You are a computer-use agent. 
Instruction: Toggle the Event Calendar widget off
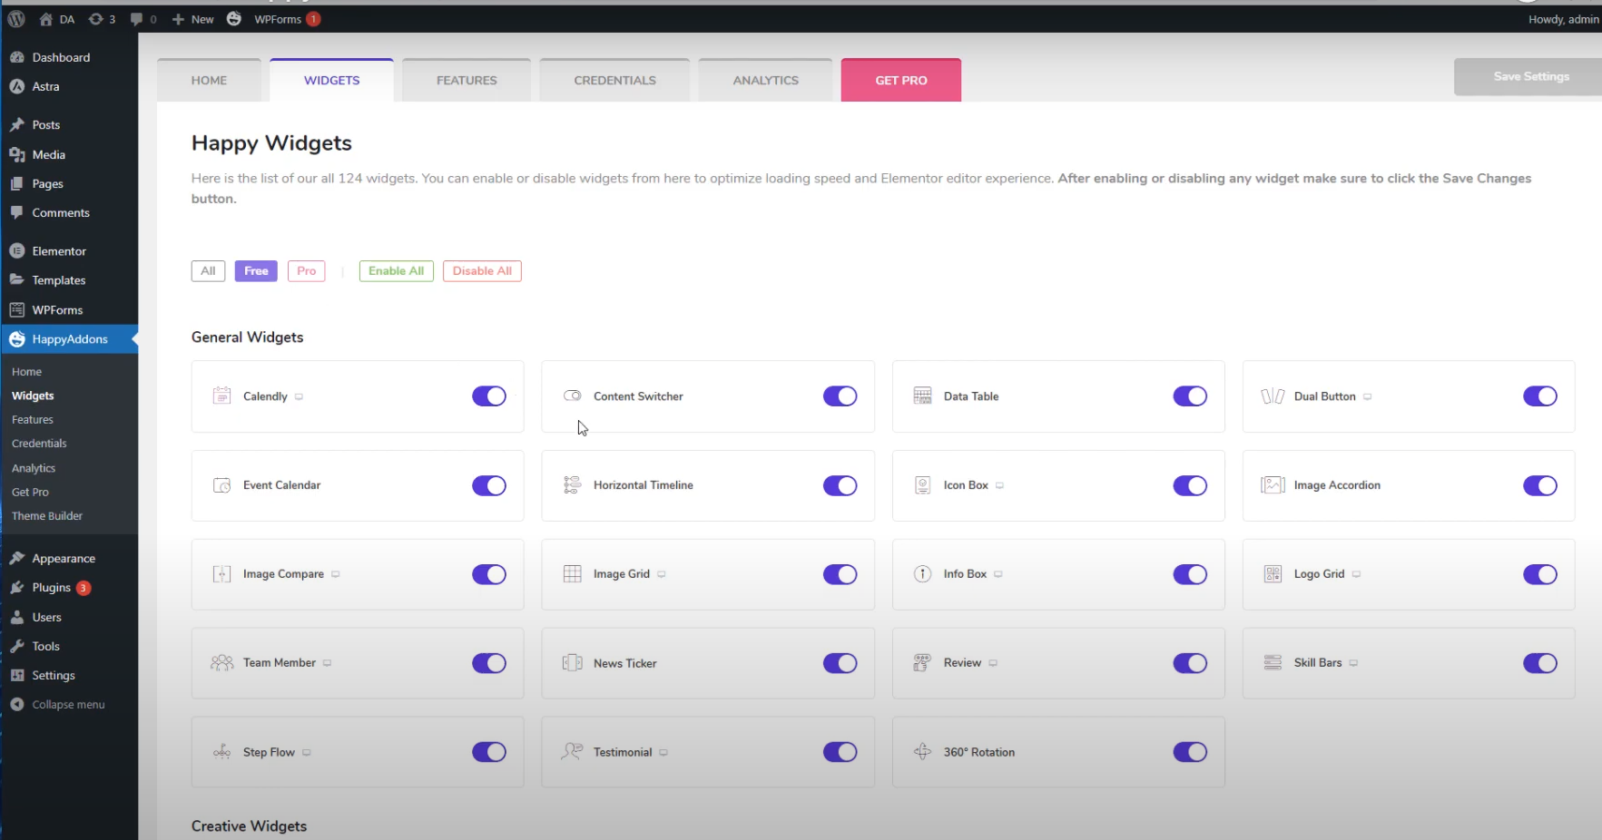[x=488, y=485]
